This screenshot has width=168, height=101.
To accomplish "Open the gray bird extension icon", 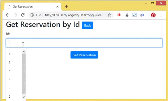I will coord(127,15).
